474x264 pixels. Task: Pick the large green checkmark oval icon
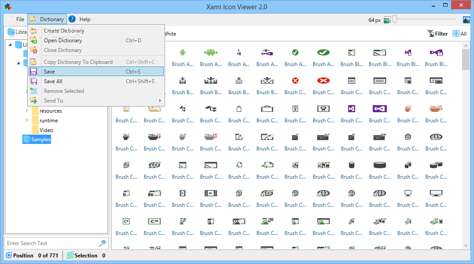tap(323, 52)
